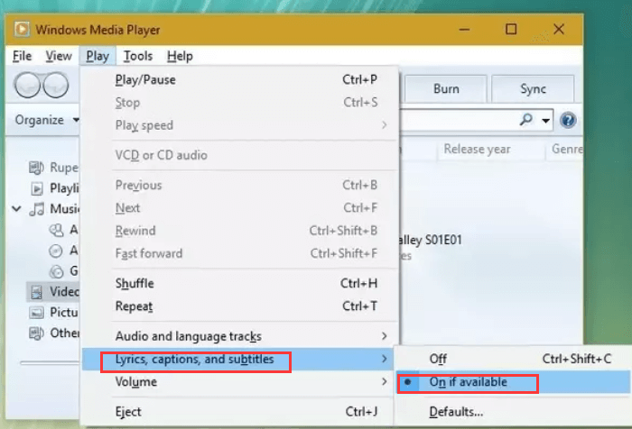Toggle Shuffle in the Play menu
Screen dimensions: 632x429
239,283
